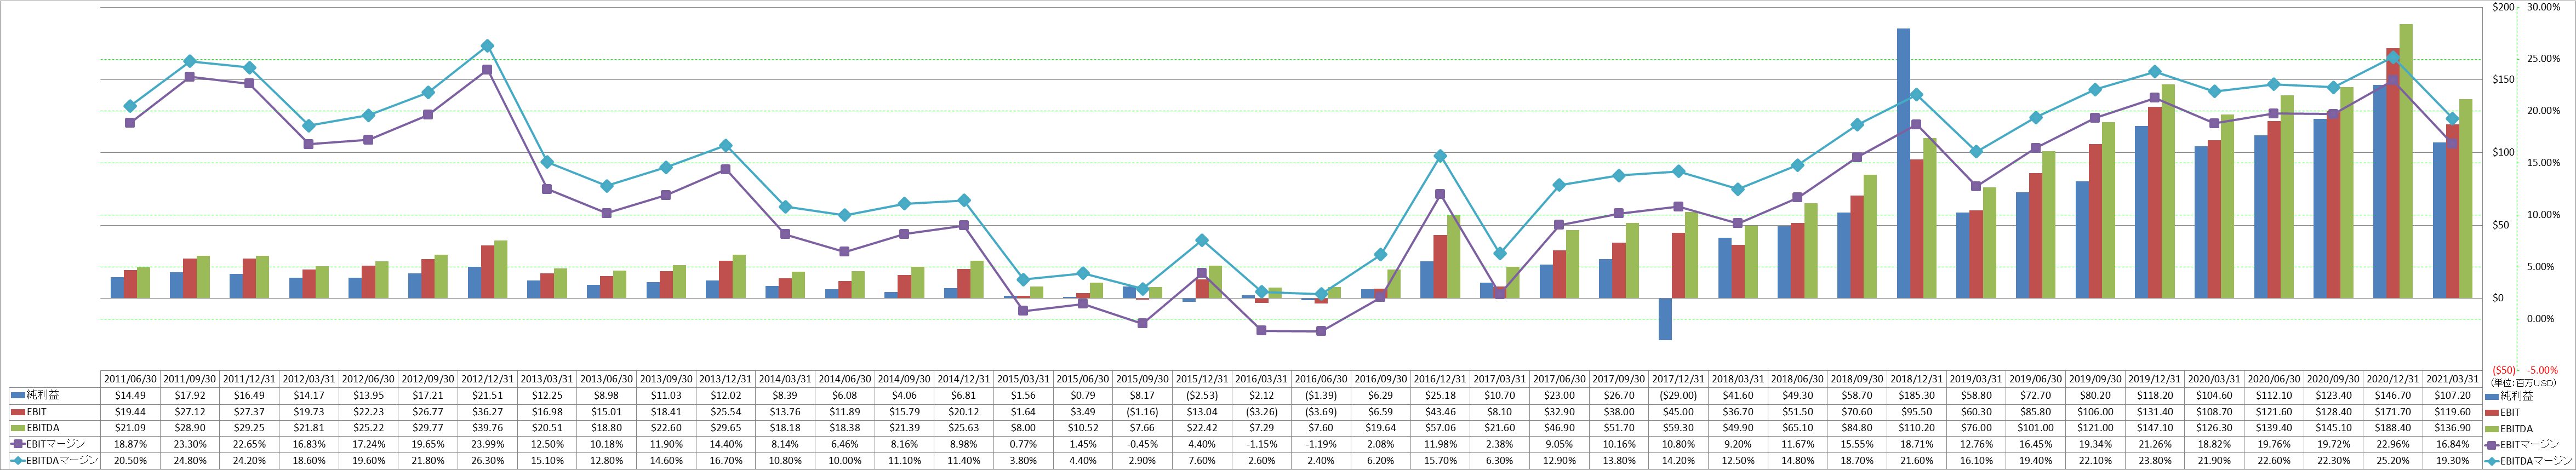Click the $0.79 net income cell
This screenshot has height=470, width=2576.
1083,396
